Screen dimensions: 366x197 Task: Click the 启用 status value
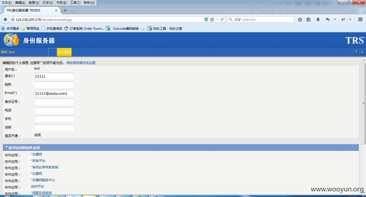coord(37,135)
